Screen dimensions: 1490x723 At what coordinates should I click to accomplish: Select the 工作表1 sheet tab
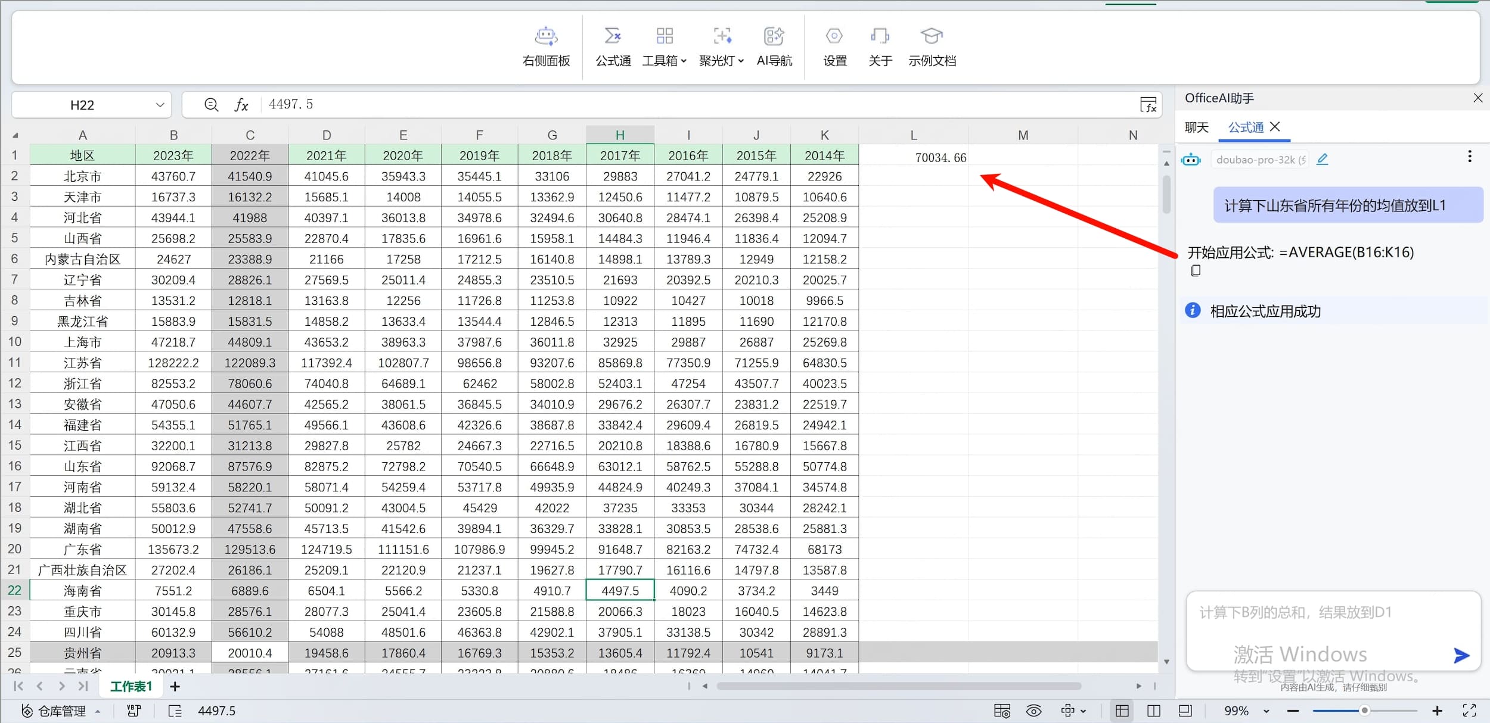click(131, 686)
